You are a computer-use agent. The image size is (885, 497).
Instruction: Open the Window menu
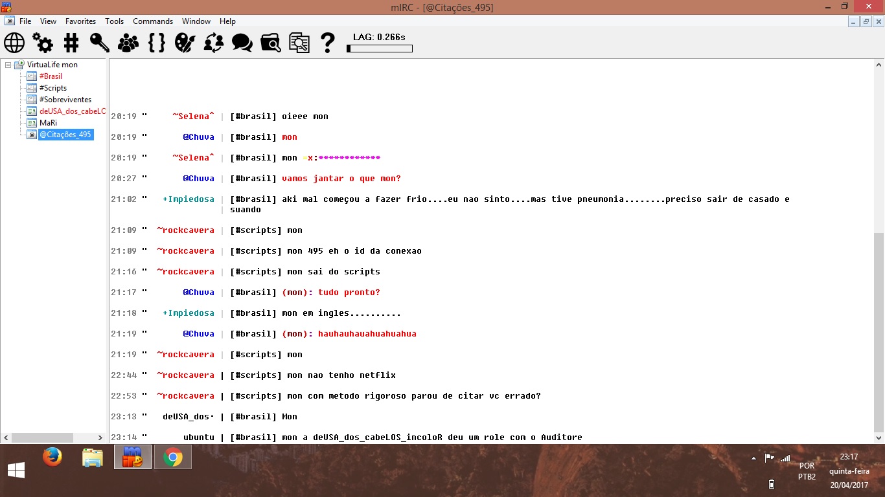pos(196,21)
